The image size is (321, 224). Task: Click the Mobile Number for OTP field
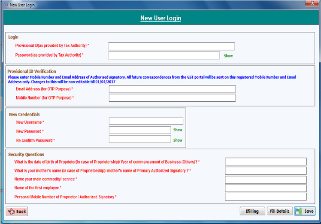click(172, 98)
